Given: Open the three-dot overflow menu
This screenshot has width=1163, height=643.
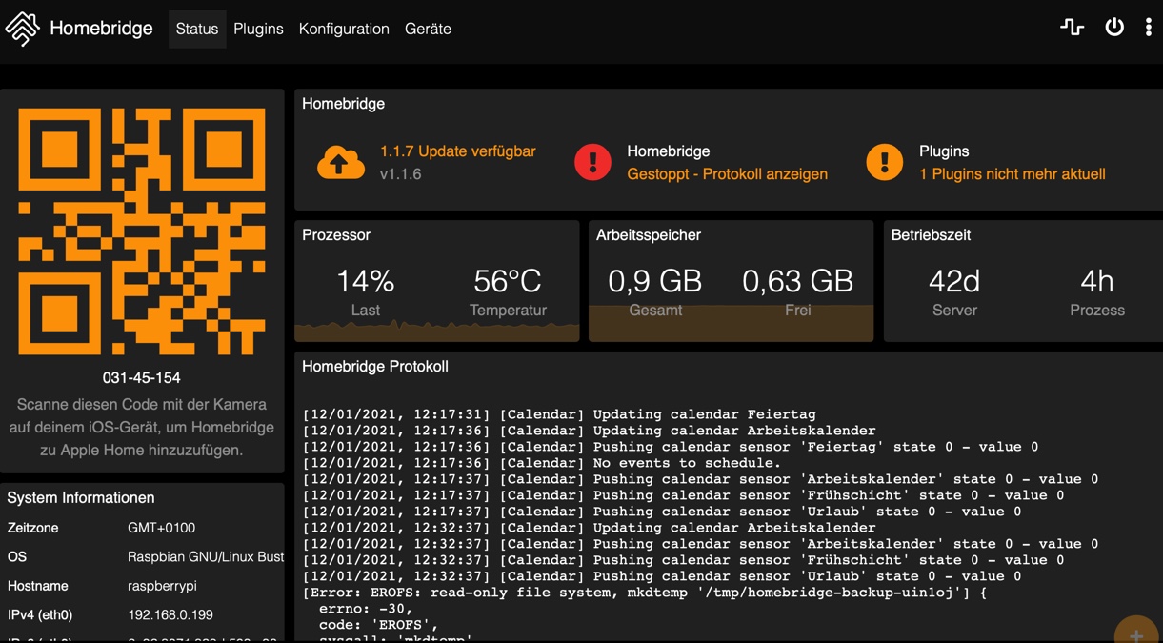Looking at the screenshot, I should 1148,28.
